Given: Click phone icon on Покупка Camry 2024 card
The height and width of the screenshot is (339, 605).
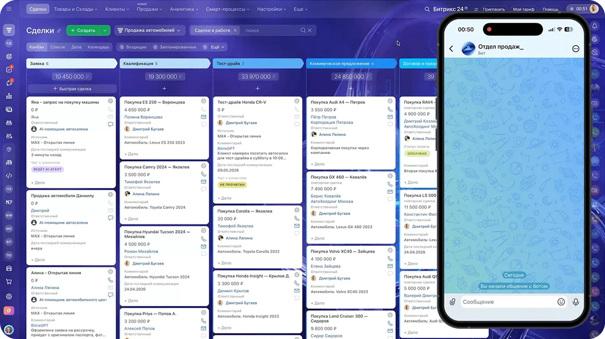Looking at the screenshot, I should 203,174.
